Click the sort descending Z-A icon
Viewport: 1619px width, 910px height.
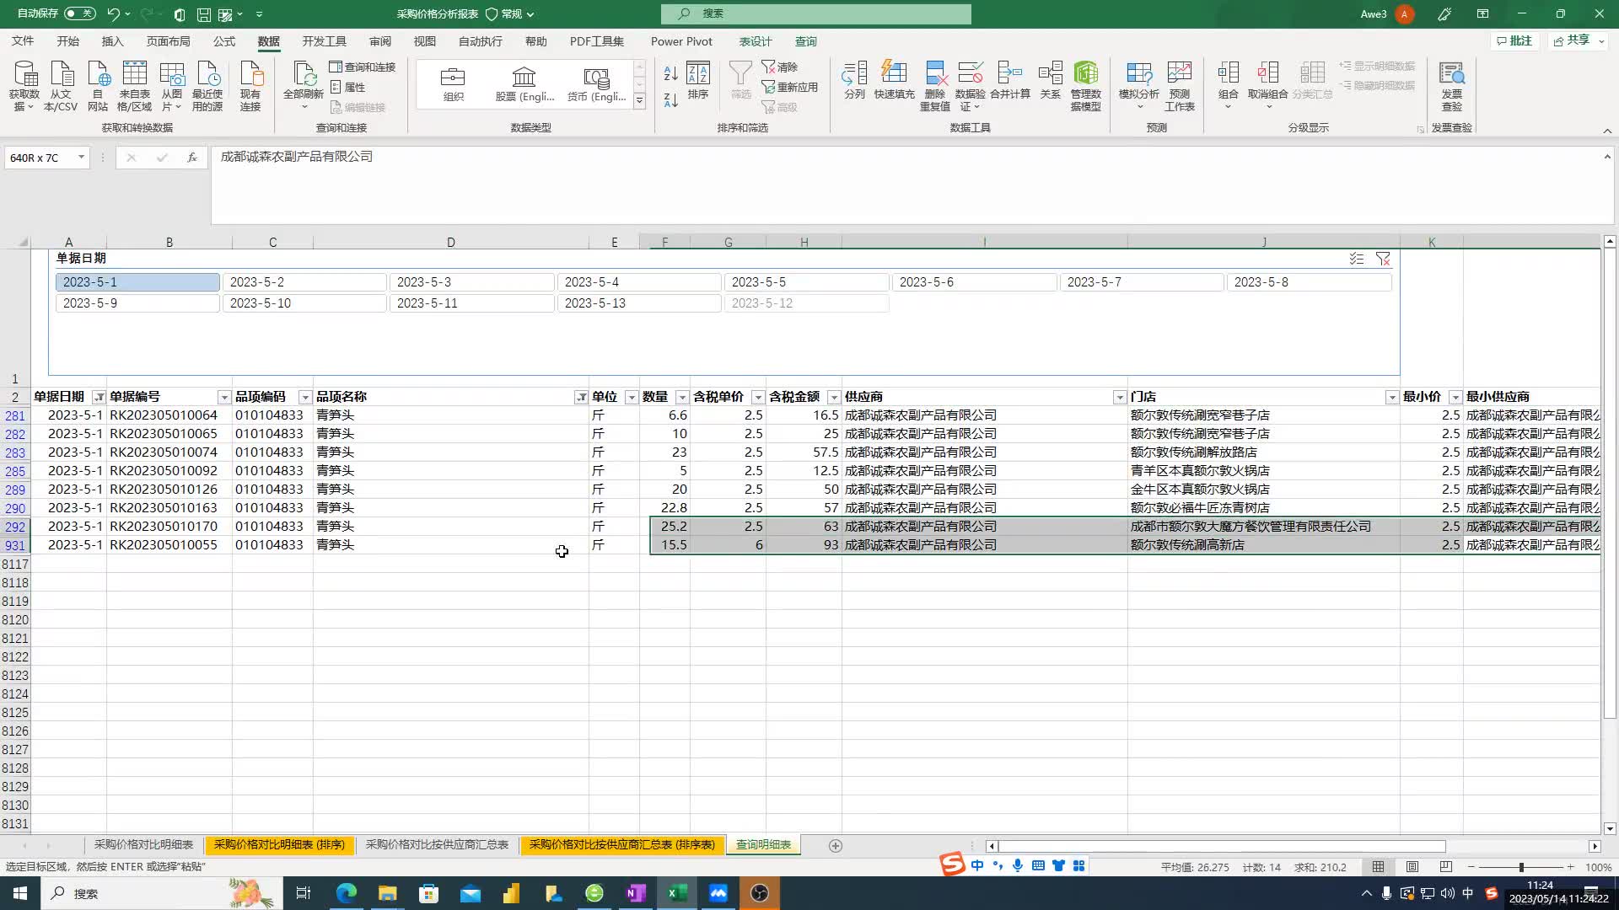671,100
